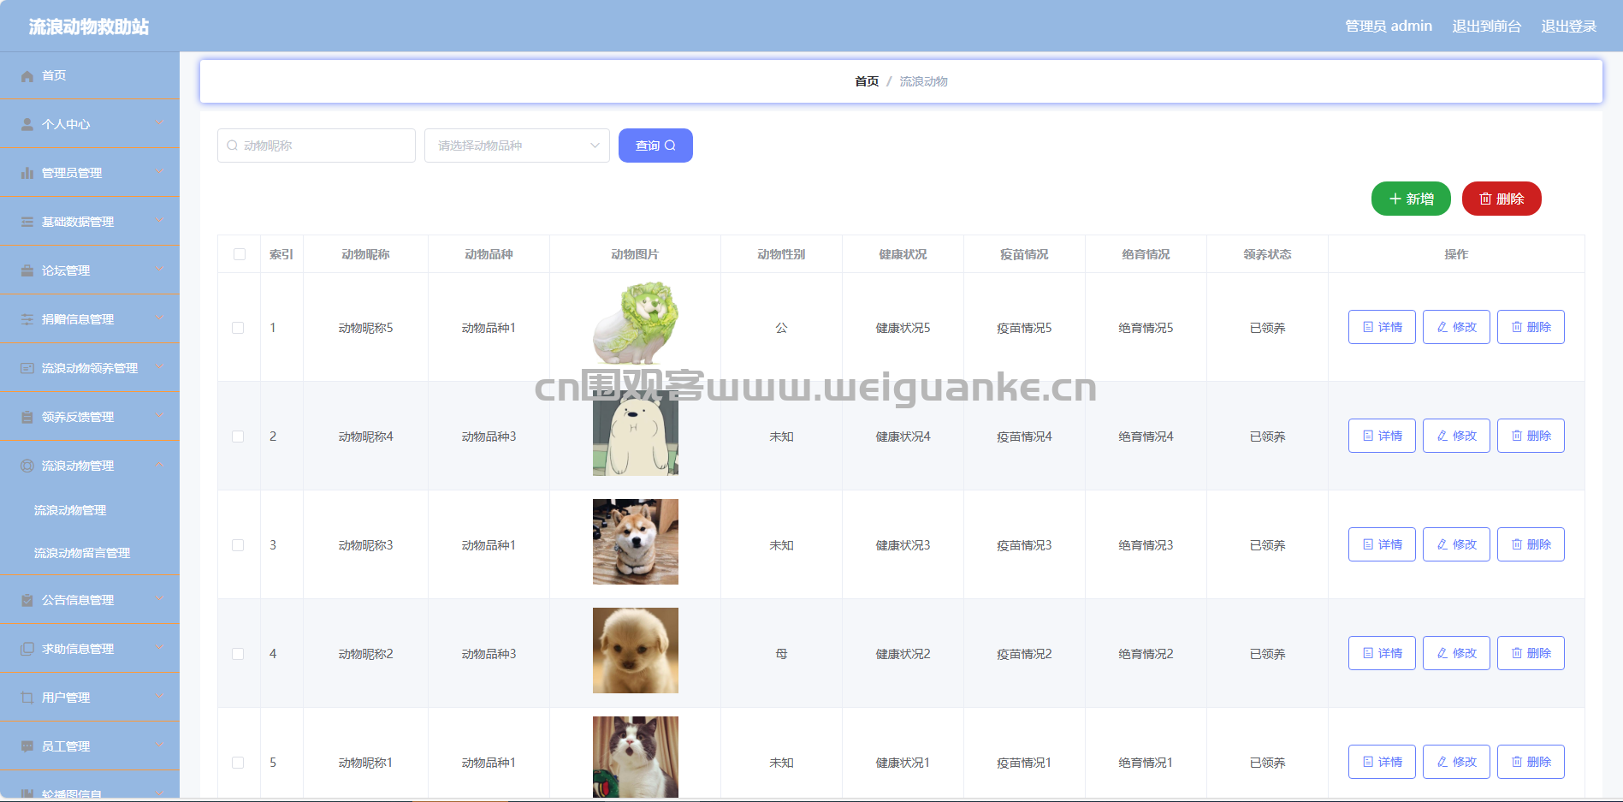Open the 流浪动物管理 submenu entry

click(90, 510)
